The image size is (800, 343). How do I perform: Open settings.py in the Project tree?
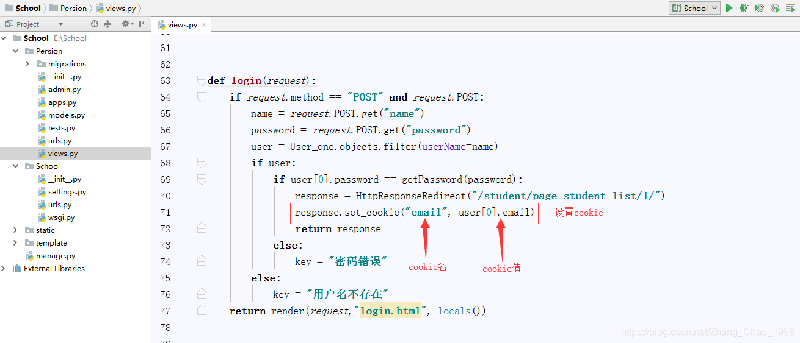(67, 191)
